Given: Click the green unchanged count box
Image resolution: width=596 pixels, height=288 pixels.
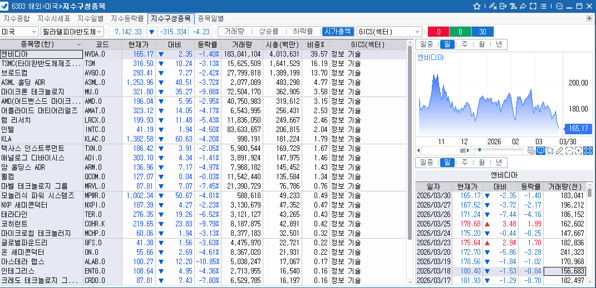Looking at the screenshot, I should [460, 32].
